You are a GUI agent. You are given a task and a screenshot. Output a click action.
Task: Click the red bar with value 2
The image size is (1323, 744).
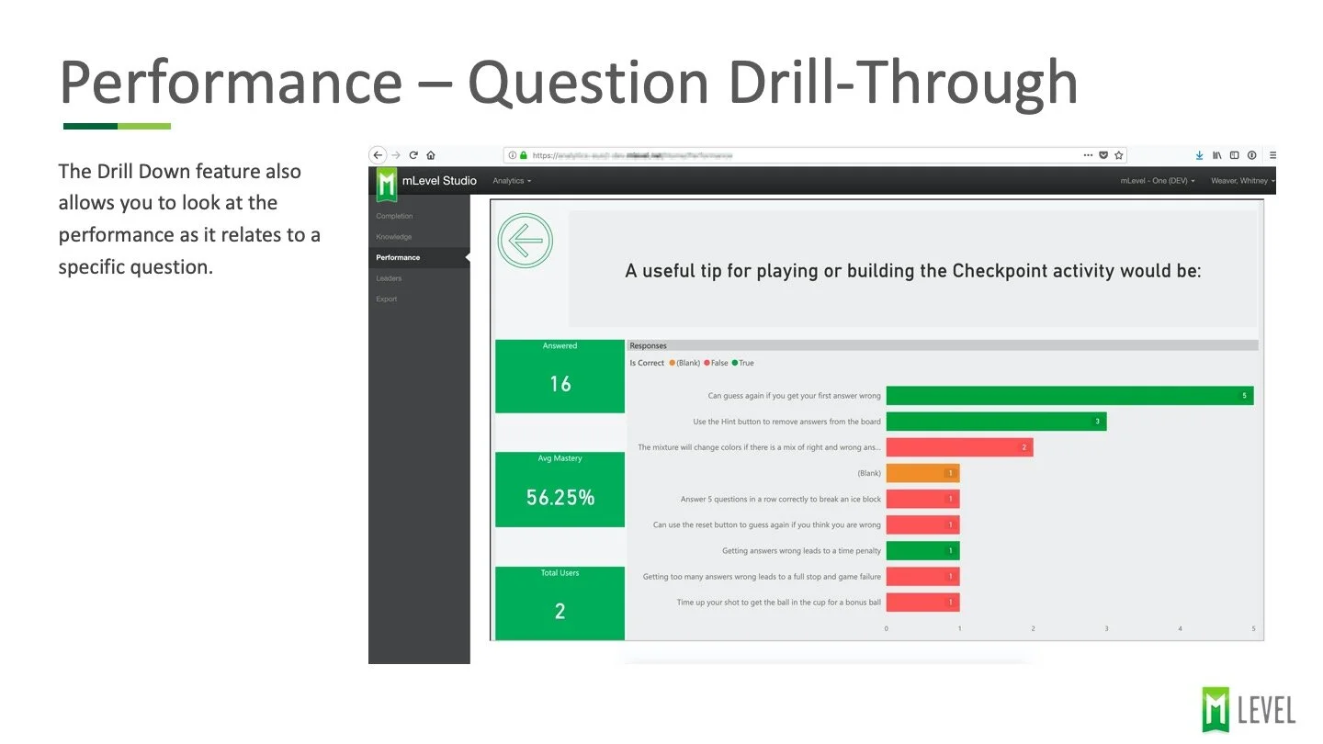(x=959, y=447)
